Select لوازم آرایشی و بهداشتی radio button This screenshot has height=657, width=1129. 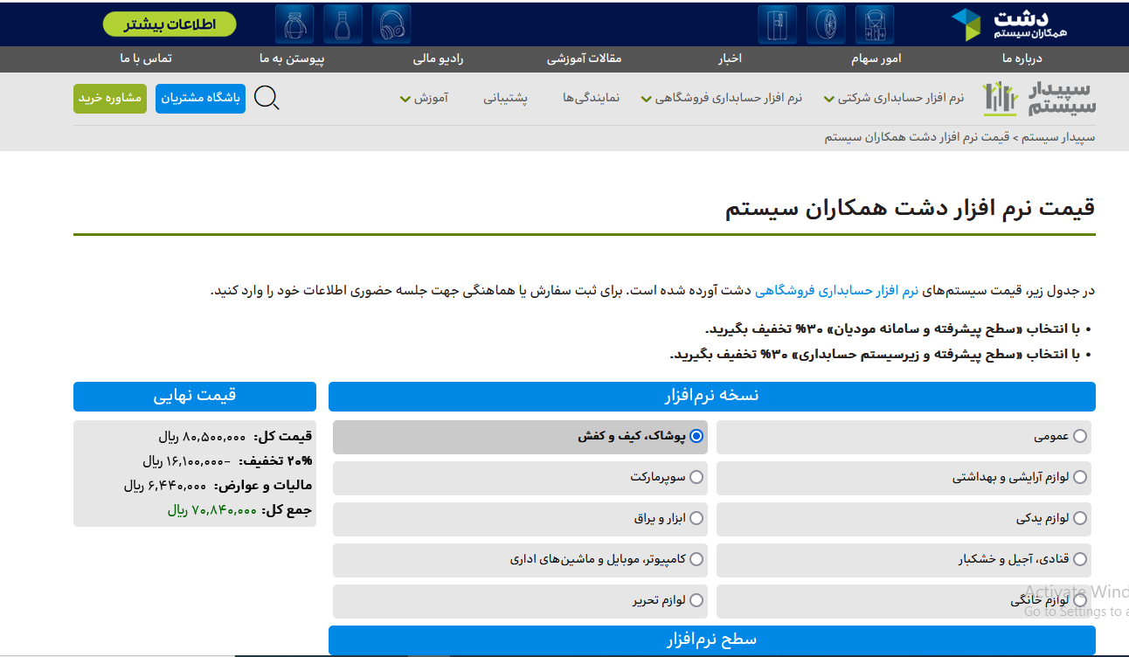[x=1080, y=477]
